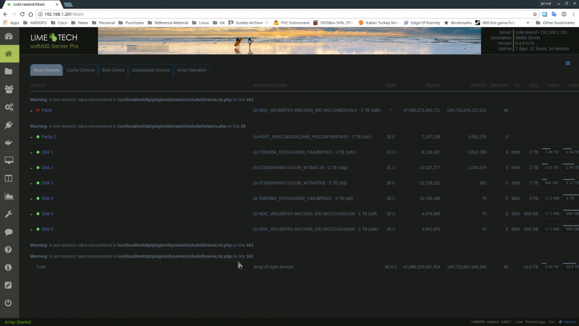Viewport: 579px width, 326px height.
Task: Open the Users group icon in sidebar
Action: (x=9, y=89)
